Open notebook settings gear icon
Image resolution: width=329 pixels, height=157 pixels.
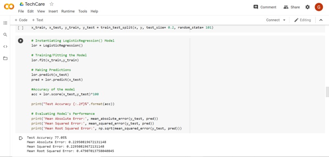[307, 7]
